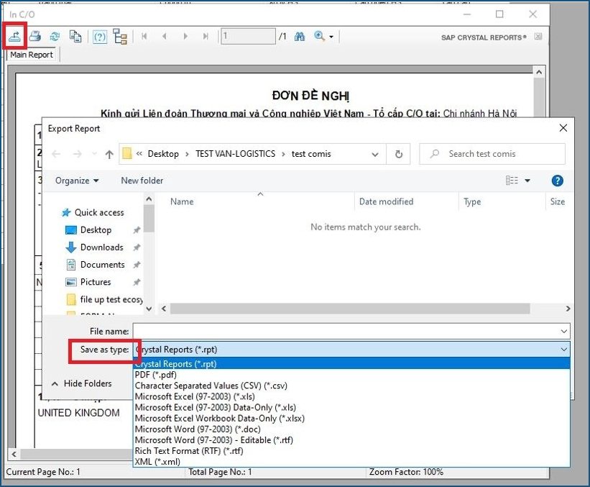Screen dimensions: 590x487
Task: Choose Crystal Reports (*.rpt) from list
Action: pos(351,364)
